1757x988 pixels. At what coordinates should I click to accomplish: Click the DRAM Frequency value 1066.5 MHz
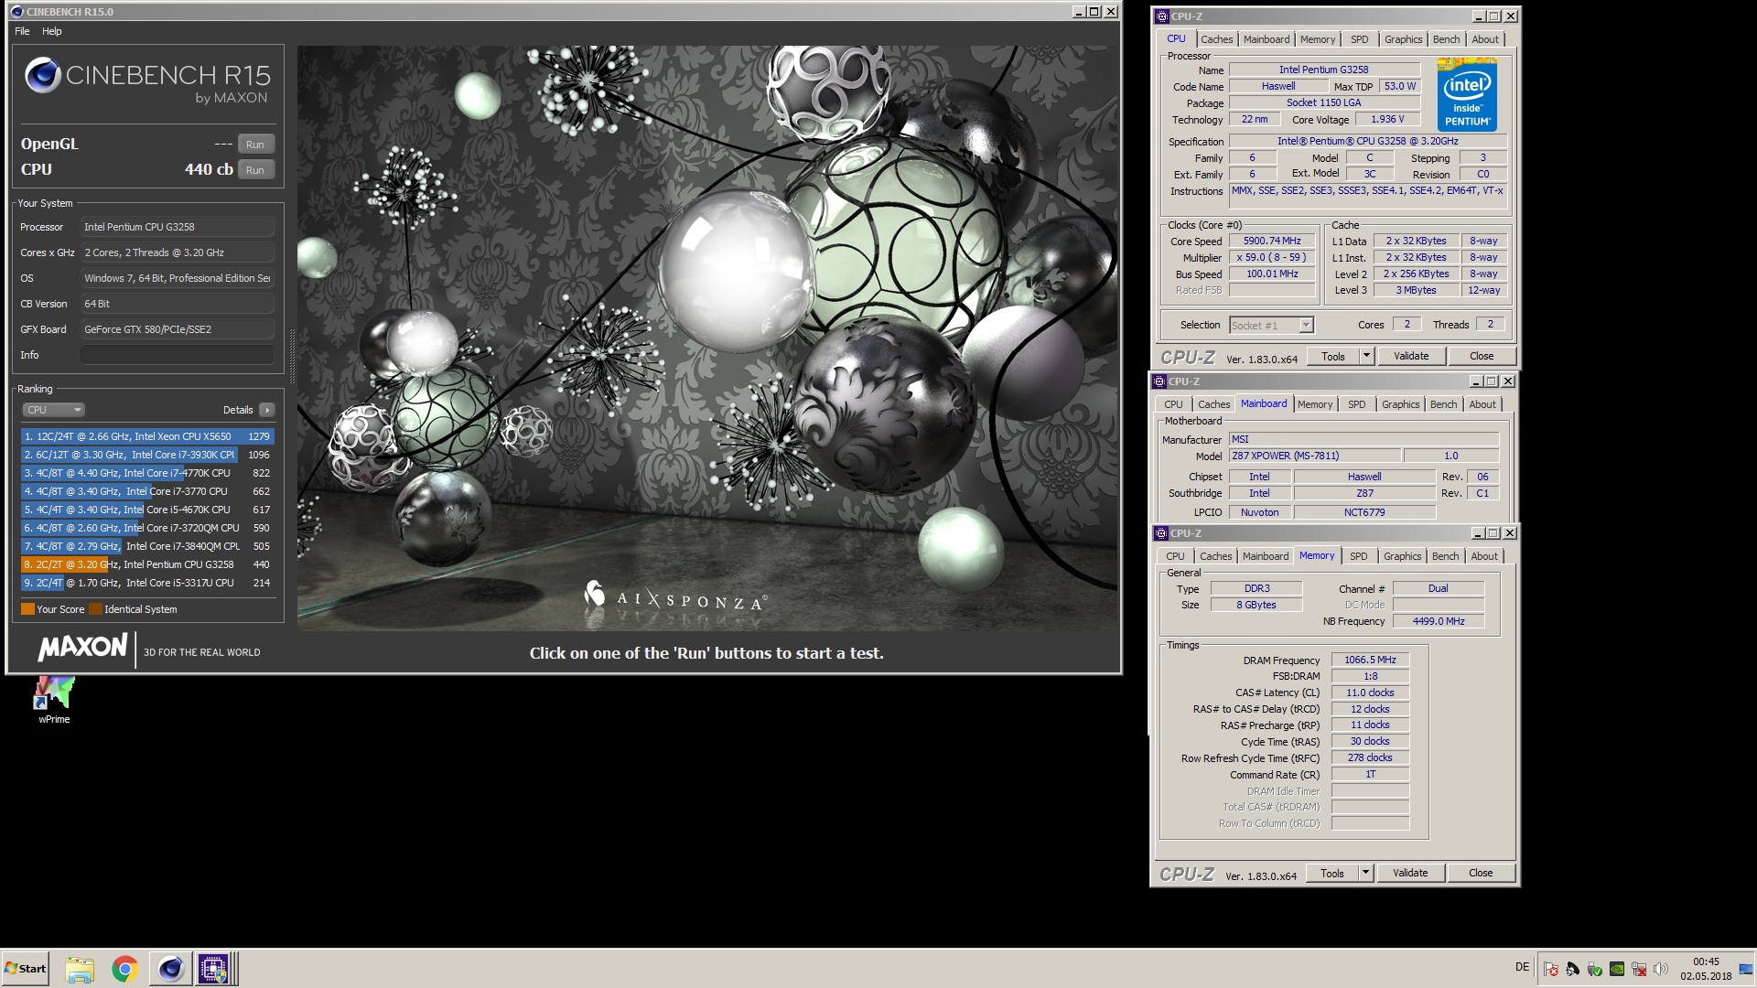point(1370,660)
